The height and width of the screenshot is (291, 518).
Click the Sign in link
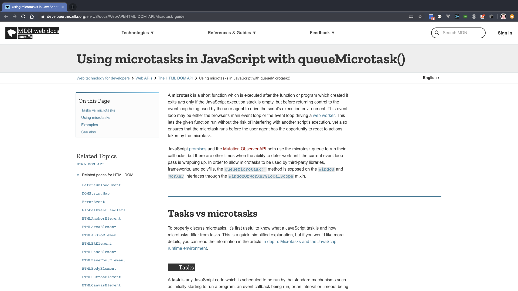tap(505, 33)
